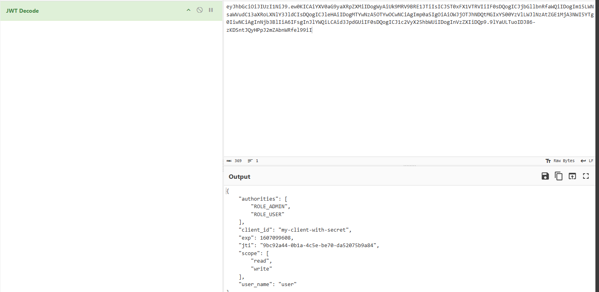
Task: Click last input line starting zKDSntJQy
Action: (269, 30)
